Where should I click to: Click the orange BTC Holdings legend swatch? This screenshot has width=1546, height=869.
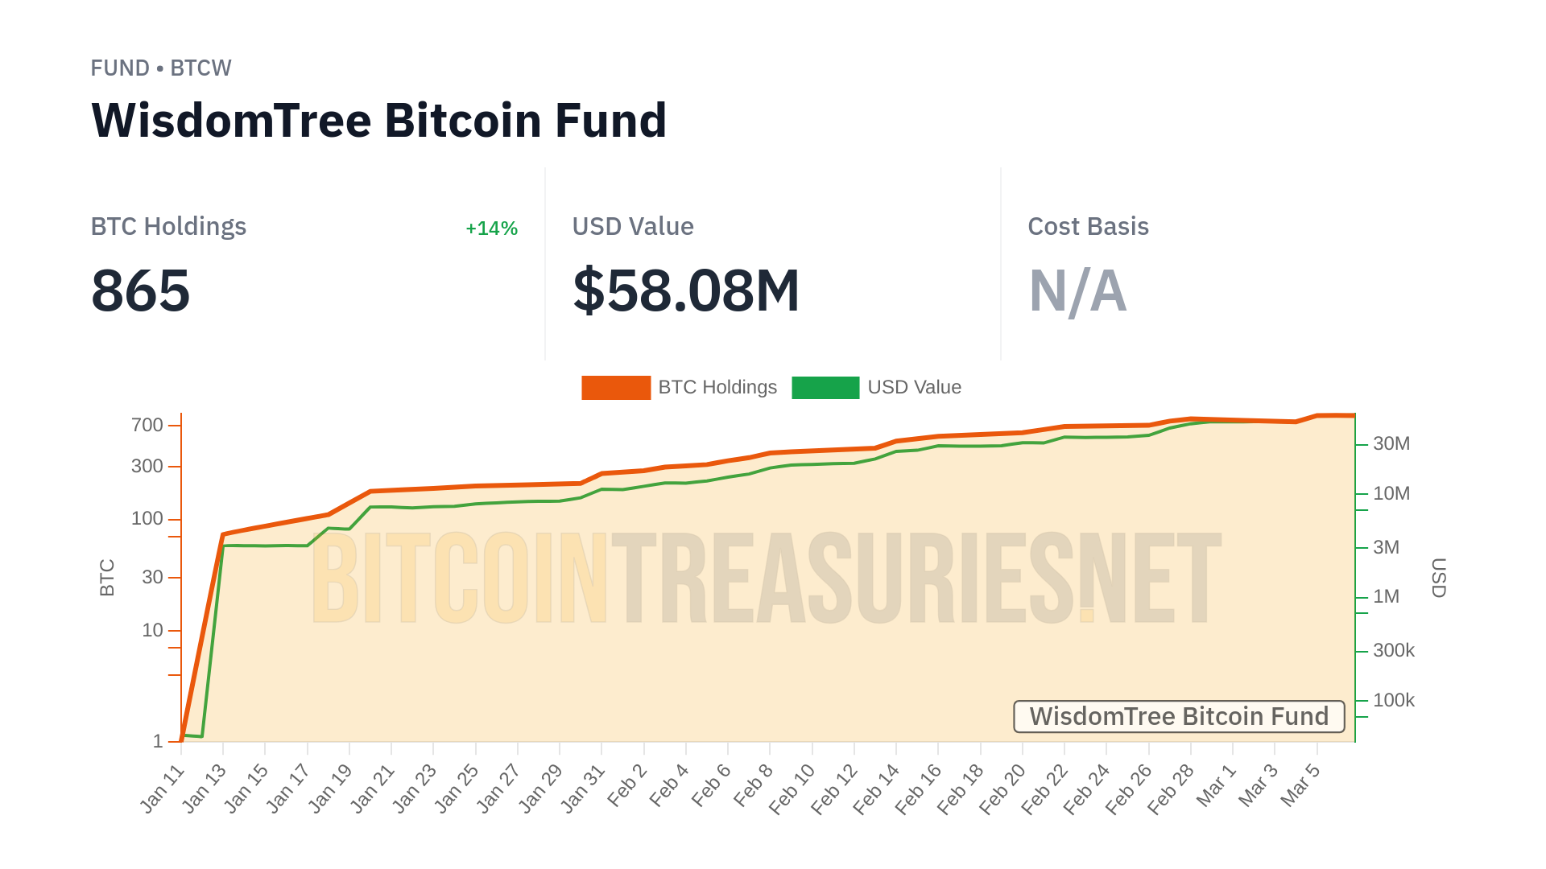click(x=616, y=388)
